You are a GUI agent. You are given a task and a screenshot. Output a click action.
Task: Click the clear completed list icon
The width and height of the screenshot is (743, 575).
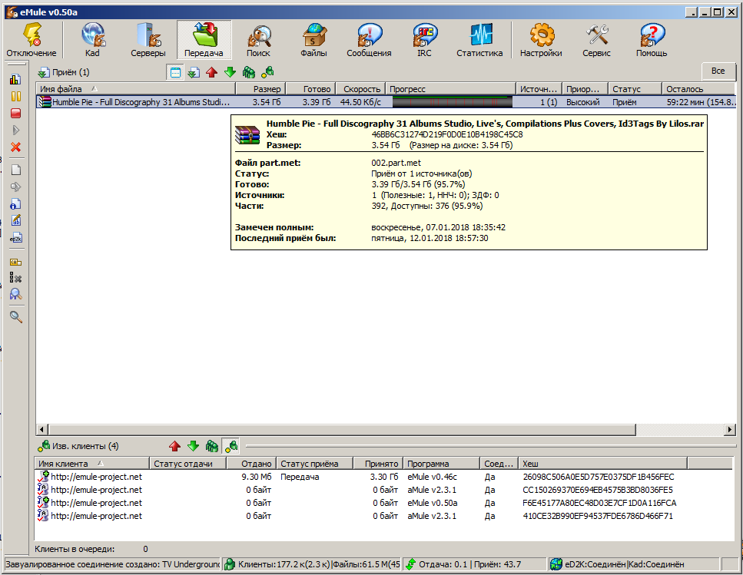(15, 278)
